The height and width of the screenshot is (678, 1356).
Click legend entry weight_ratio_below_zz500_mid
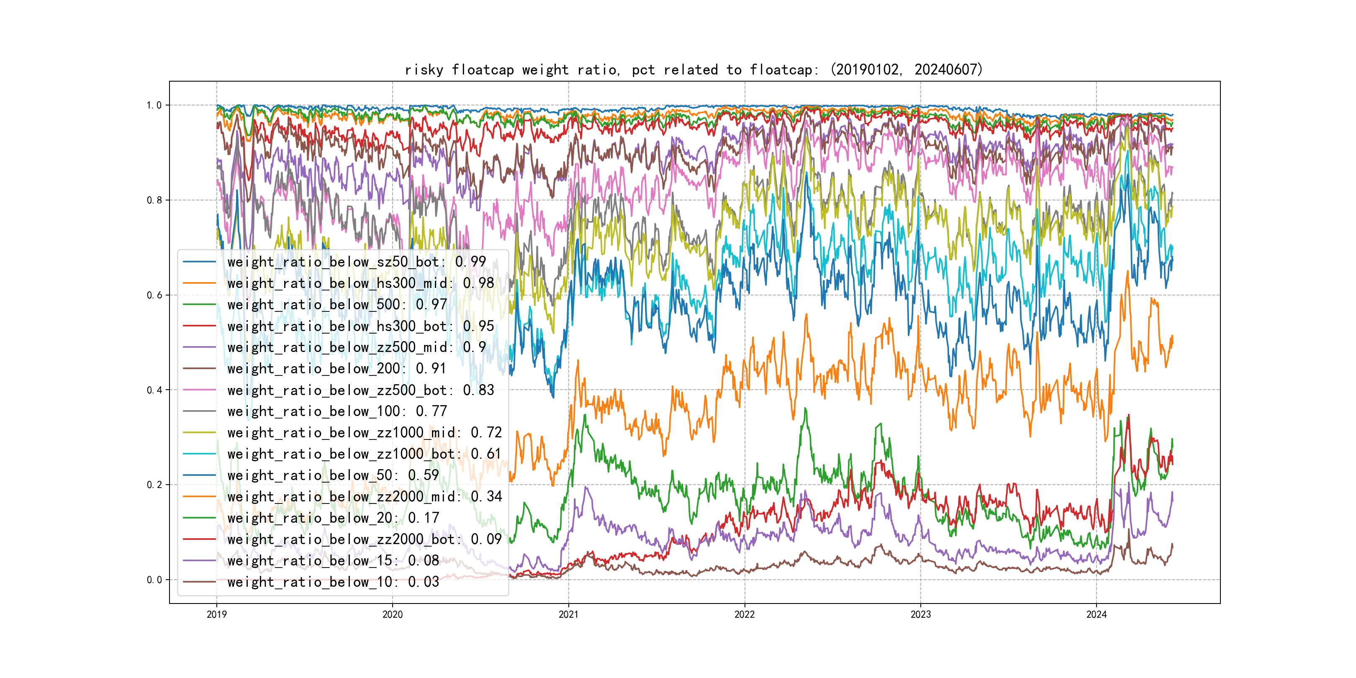357,347
